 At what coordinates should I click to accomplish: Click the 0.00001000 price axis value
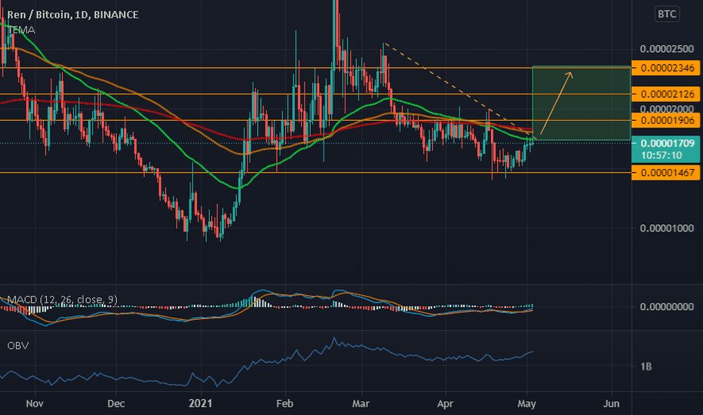click(x=667, y=229)
